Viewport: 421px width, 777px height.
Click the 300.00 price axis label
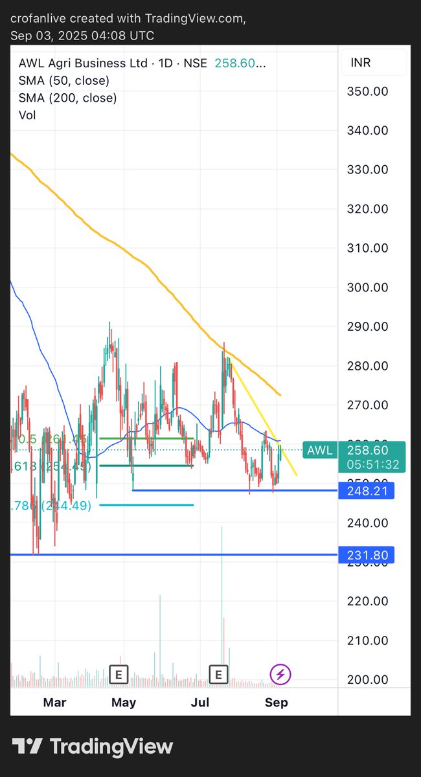coord(368,287)
